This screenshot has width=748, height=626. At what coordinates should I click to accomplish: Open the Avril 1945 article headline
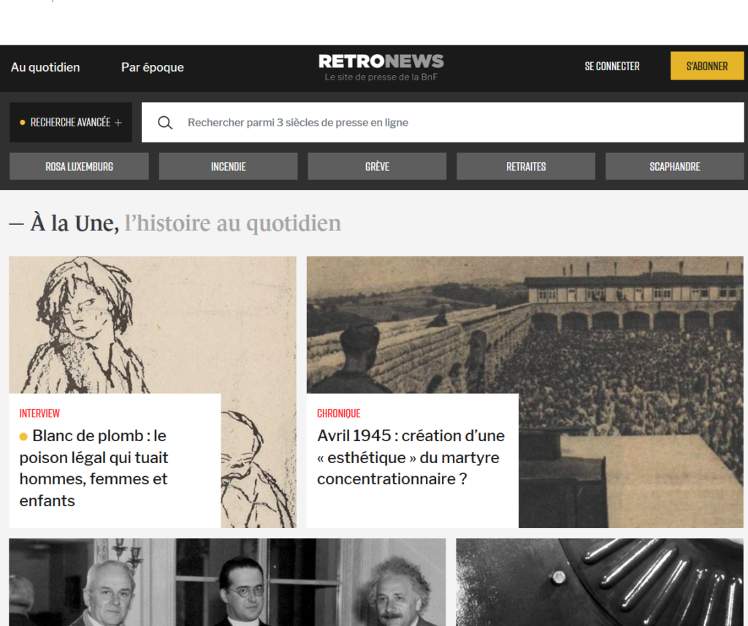[411, 457]
